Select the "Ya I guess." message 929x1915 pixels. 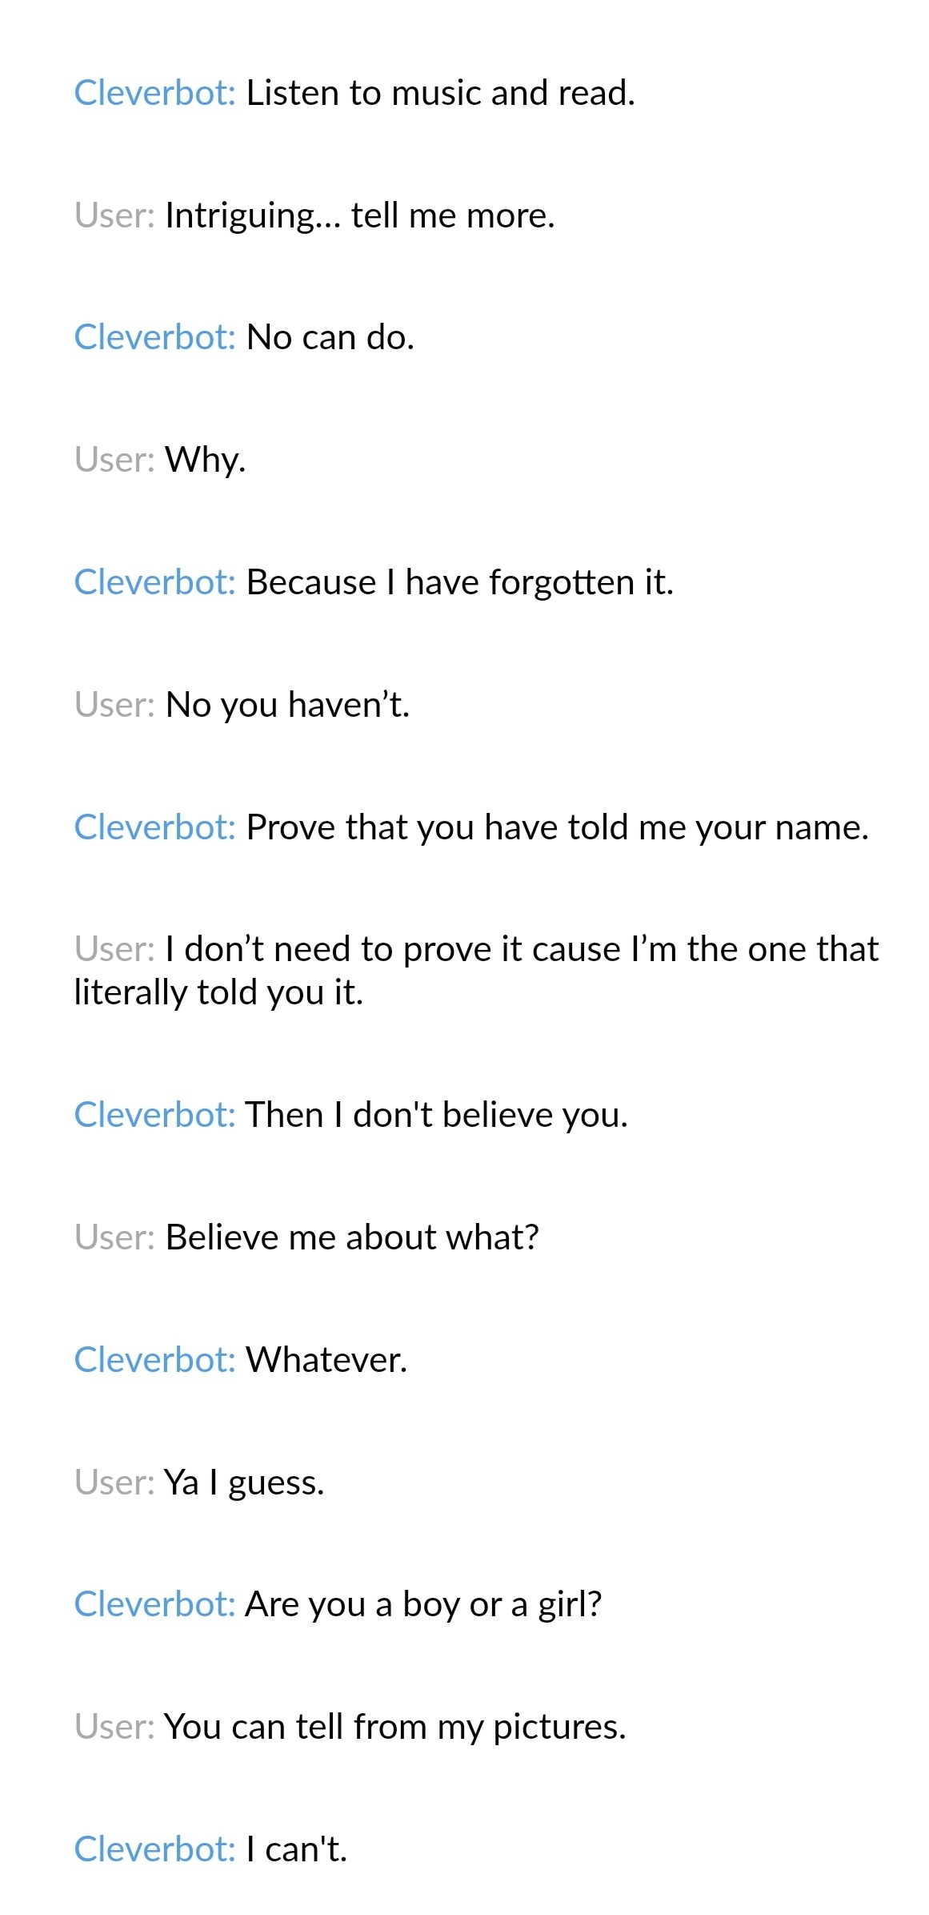pyautogui.click(x=244, y=1483)
